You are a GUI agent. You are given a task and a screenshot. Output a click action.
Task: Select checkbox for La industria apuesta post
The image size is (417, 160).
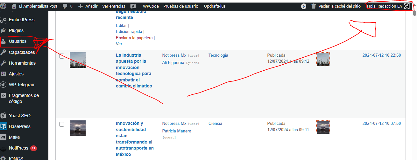coord(62,56)
